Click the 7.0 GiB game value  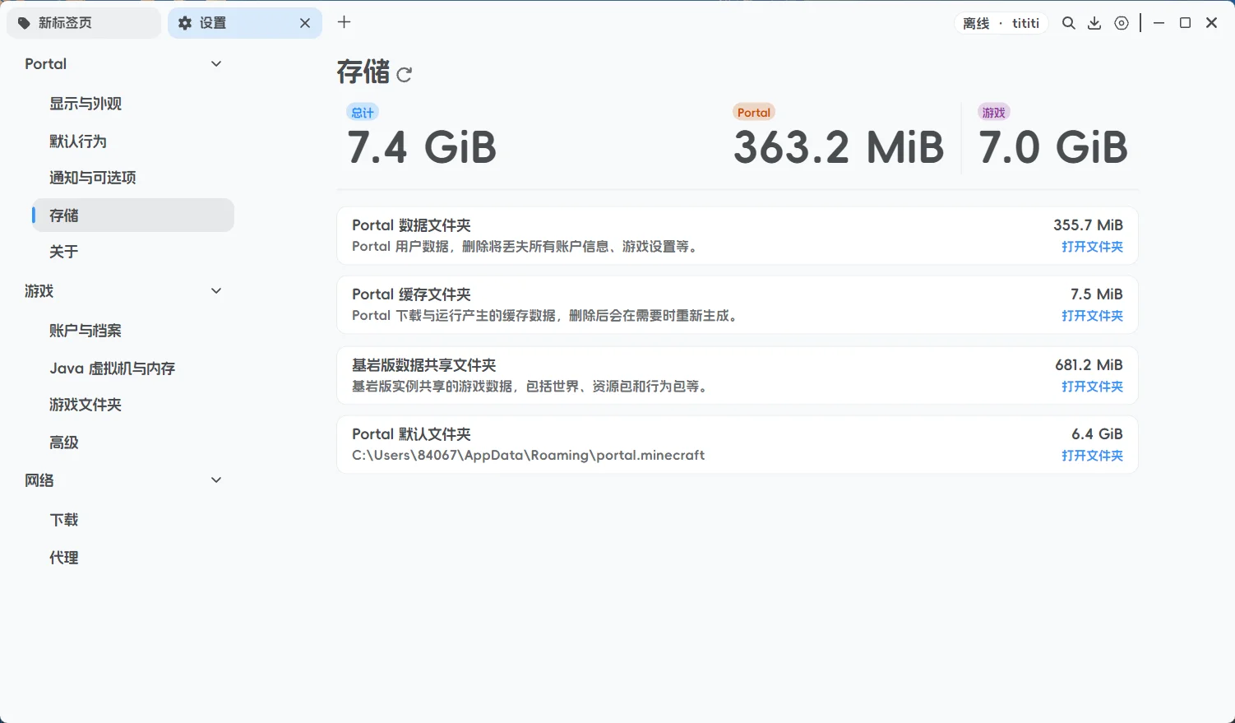pyautogui.click(x=1053, y=148)
